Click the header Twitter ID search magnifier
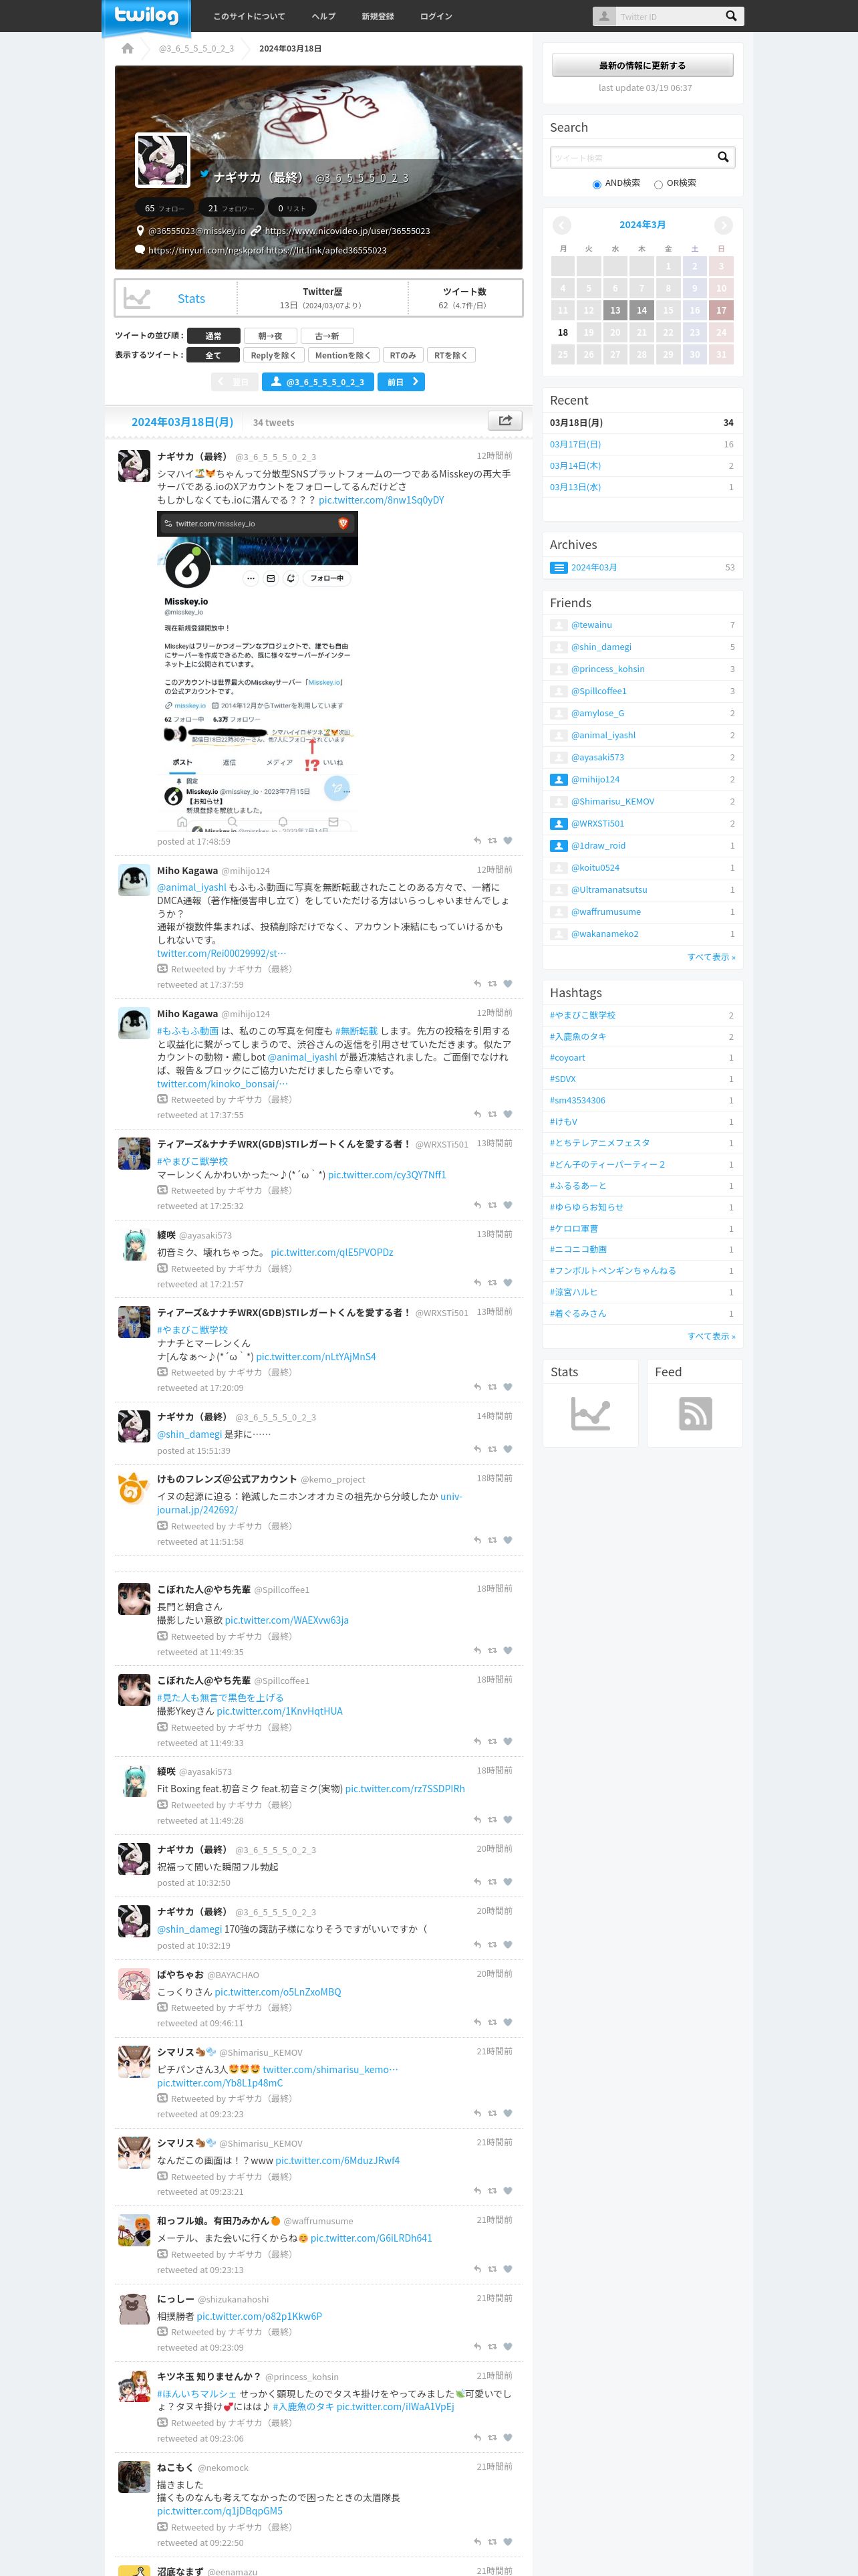Image resolution: width=858 pixels, height=2576 pixels. pyautogui.click(x=731, y=16)
